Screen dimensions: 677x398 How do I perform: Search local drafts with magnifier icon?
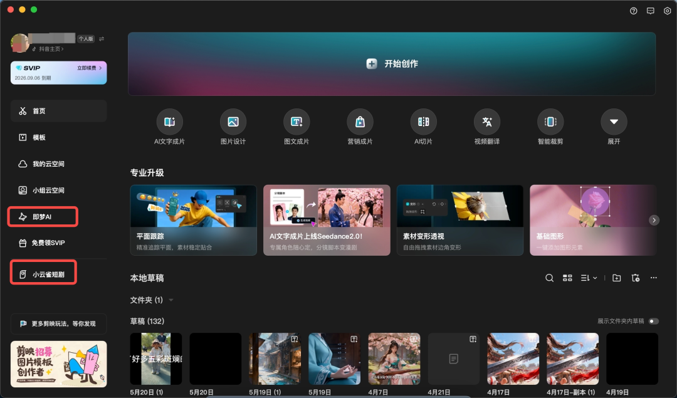pos(549,278)
